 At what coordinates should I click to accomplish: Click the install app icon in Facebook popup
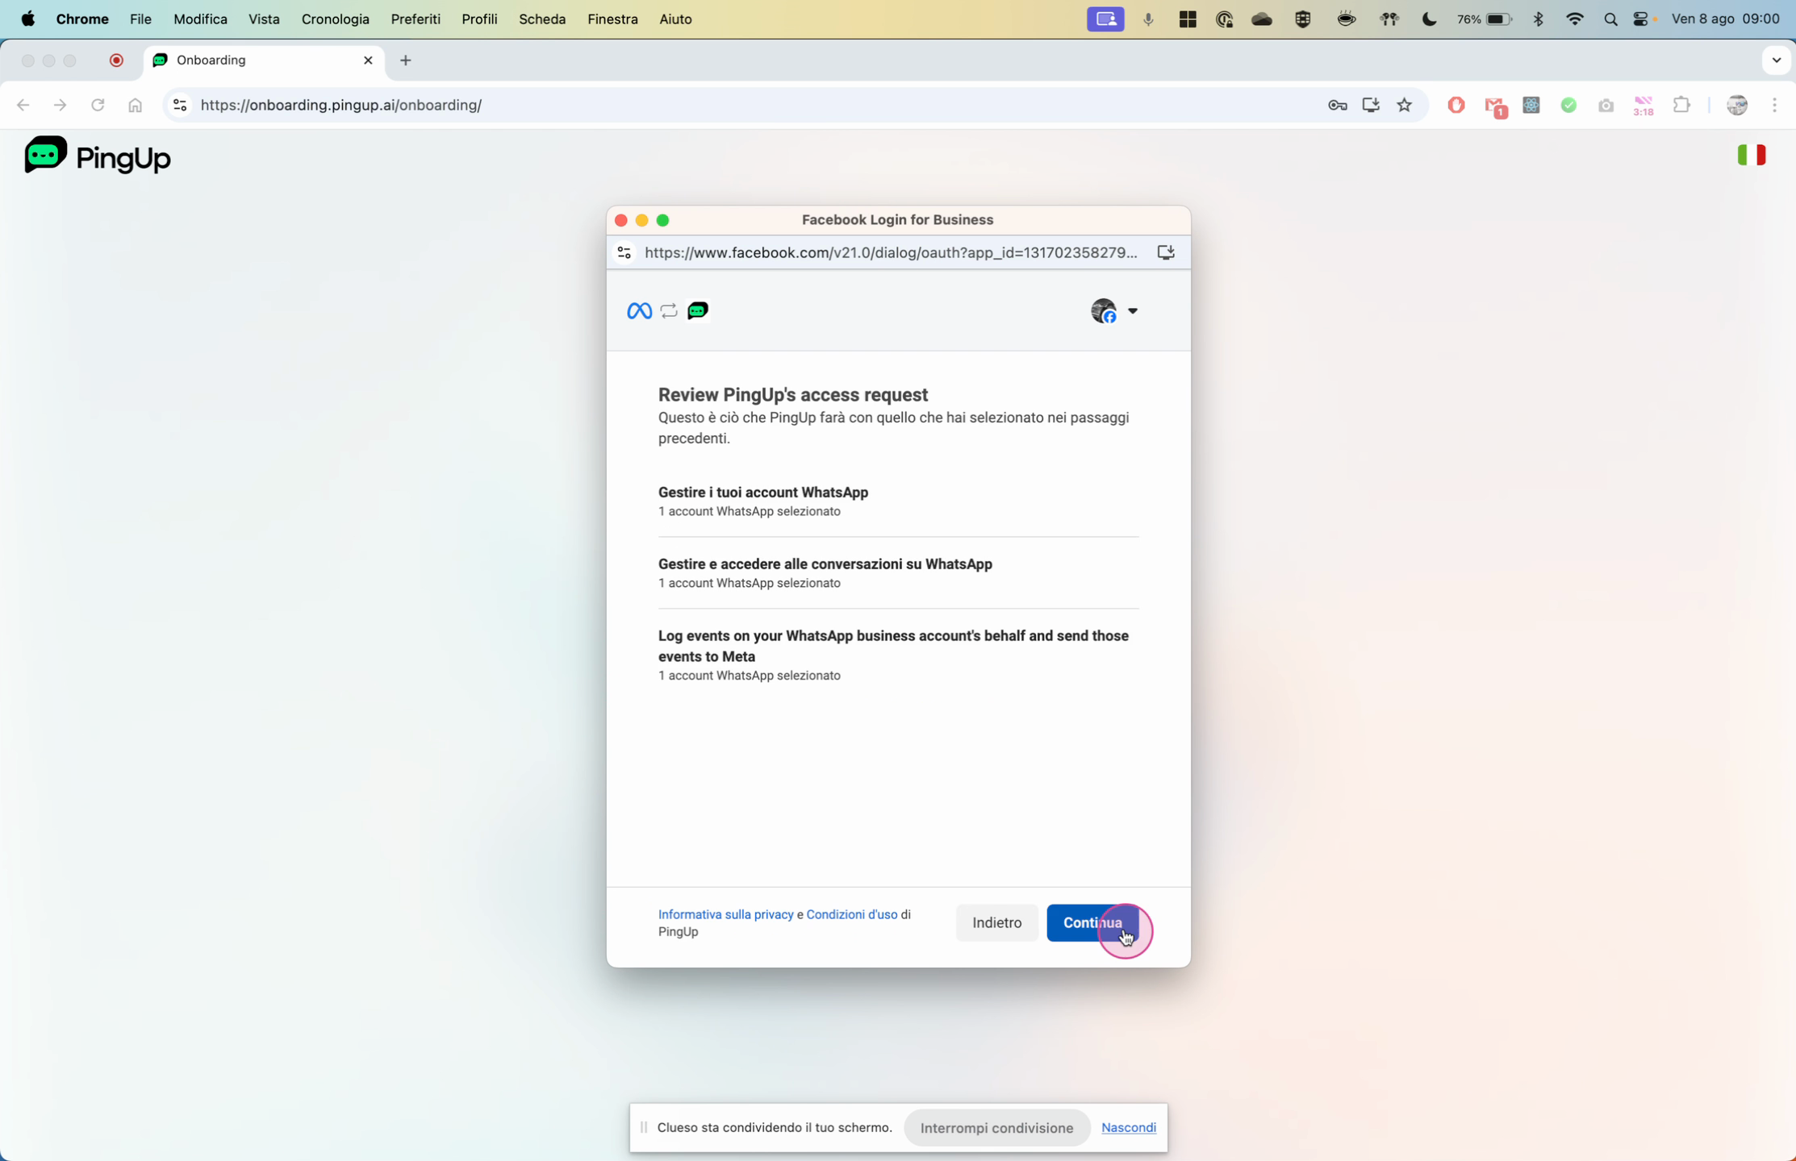coord(1165,253)
